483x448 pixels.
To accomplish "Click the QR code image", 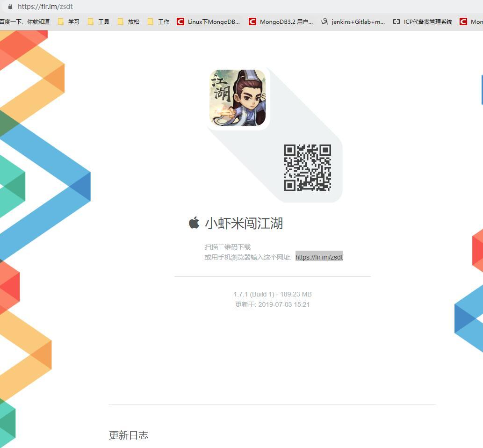I will coord(307,168).
